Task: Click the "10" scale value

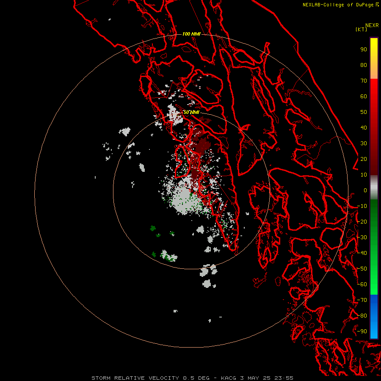Action: pos(364,175)
